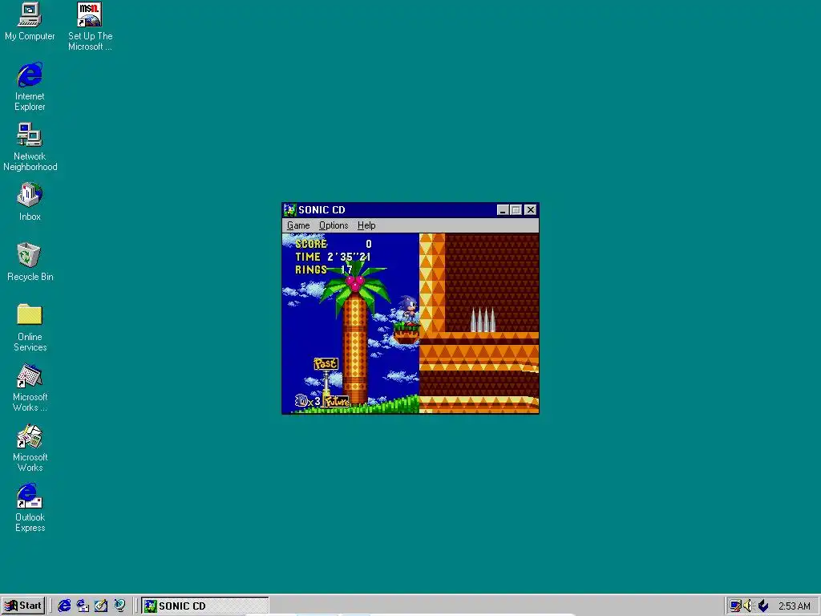Viewport: 821px width, 616px height.
Task: Click the Future sign in the game
Action: point(337,402)
